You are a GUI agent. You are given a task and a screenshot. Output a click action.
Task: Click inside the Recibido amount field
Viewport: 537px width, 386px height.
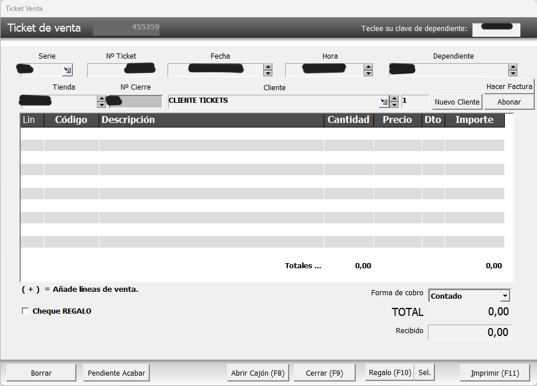[x=470, y=332]
